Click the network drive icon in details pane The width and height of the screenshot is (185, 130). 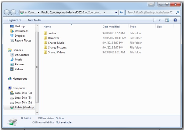(x=13, y=122)
